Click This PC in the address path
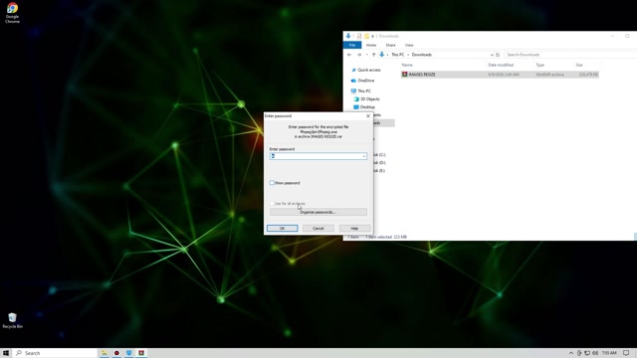 pyautogui.click(x=398, y=55)
